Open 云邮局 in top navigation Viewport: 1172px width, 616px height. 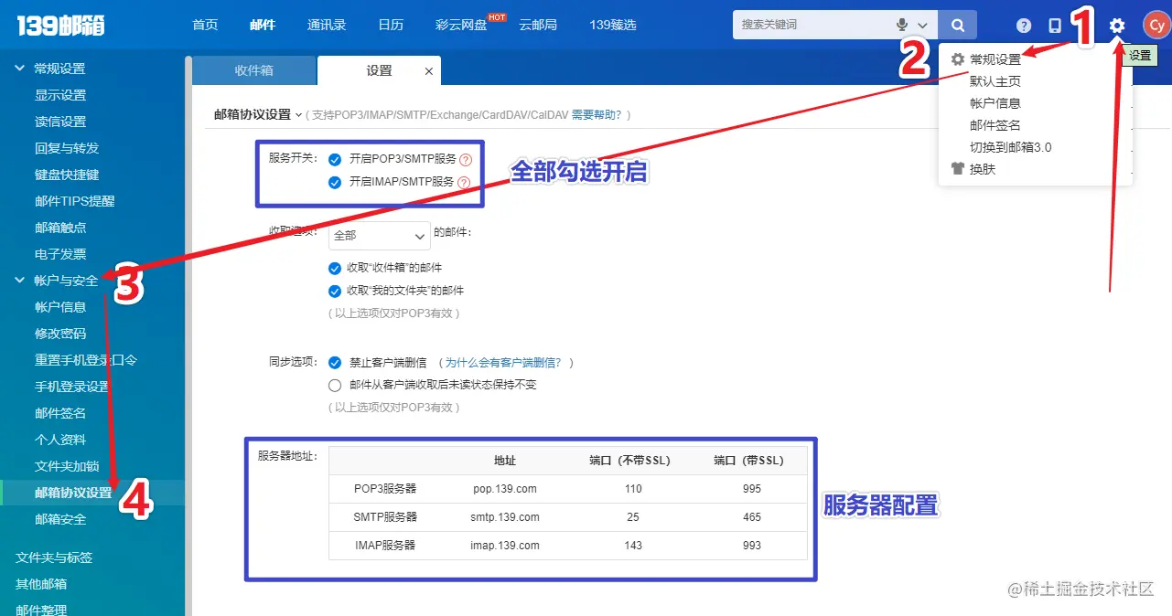tap(538, 25)
